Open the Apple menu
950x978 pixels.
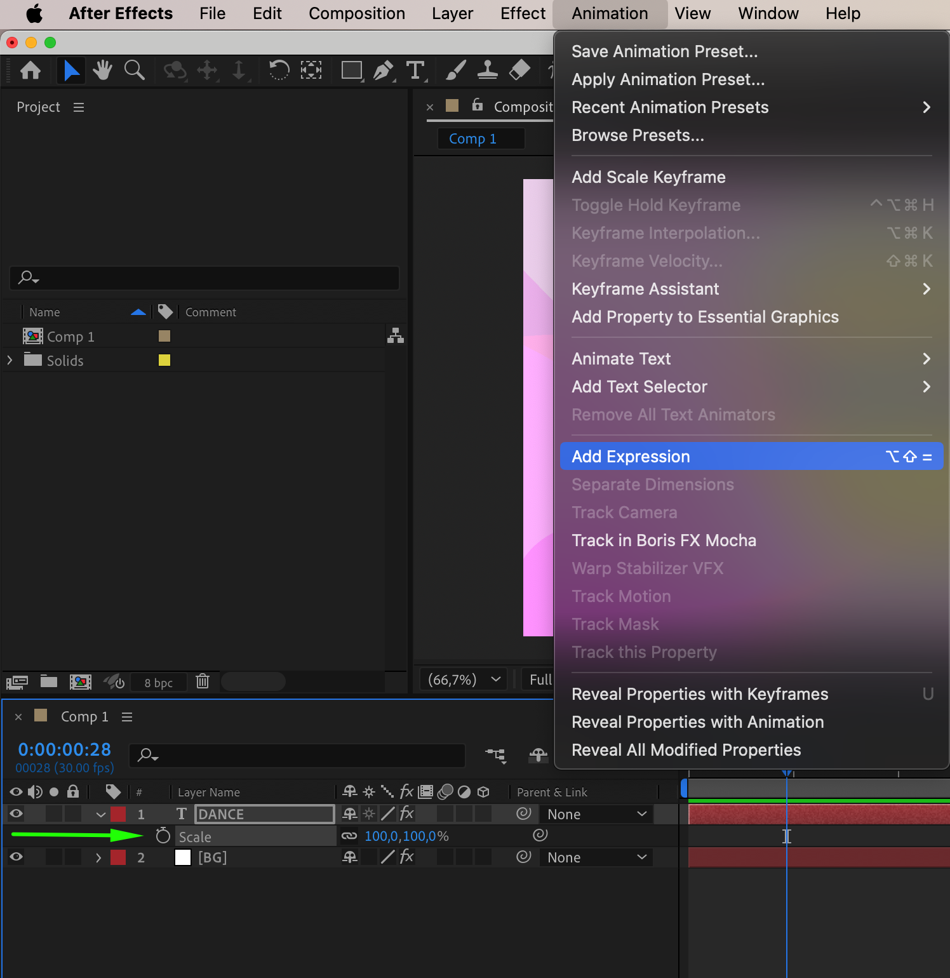click(x=34, y=13)
